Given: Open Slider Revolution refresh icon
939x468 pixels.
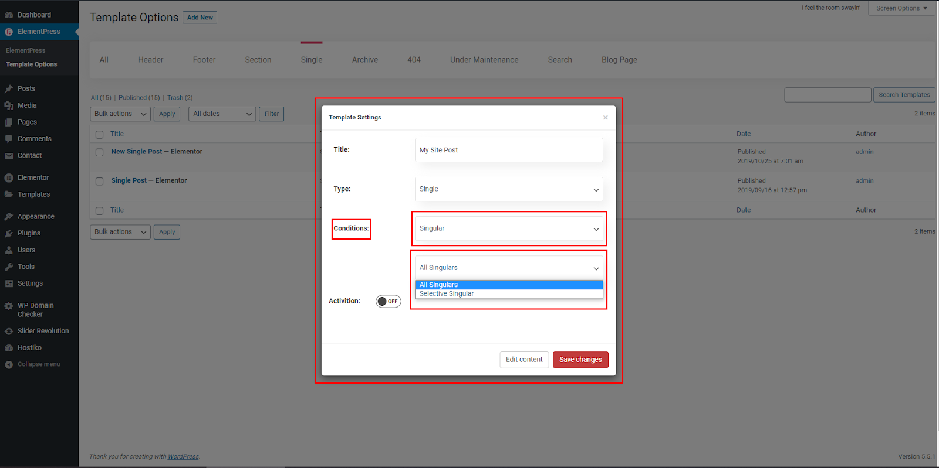Looking at the screenshot, I should tap(9, 331).
